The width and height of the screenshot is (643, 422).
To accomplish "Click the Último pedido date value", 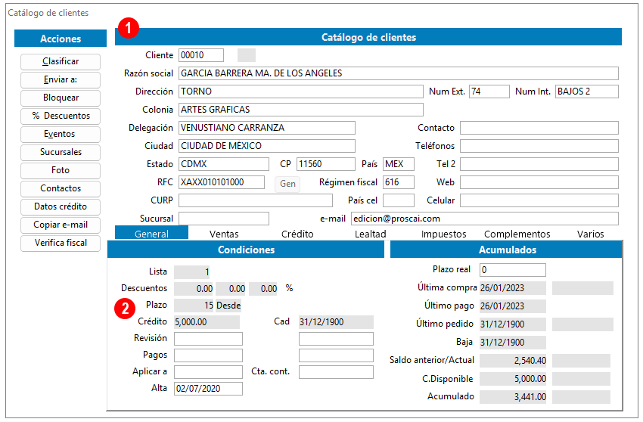I will 513,324.
